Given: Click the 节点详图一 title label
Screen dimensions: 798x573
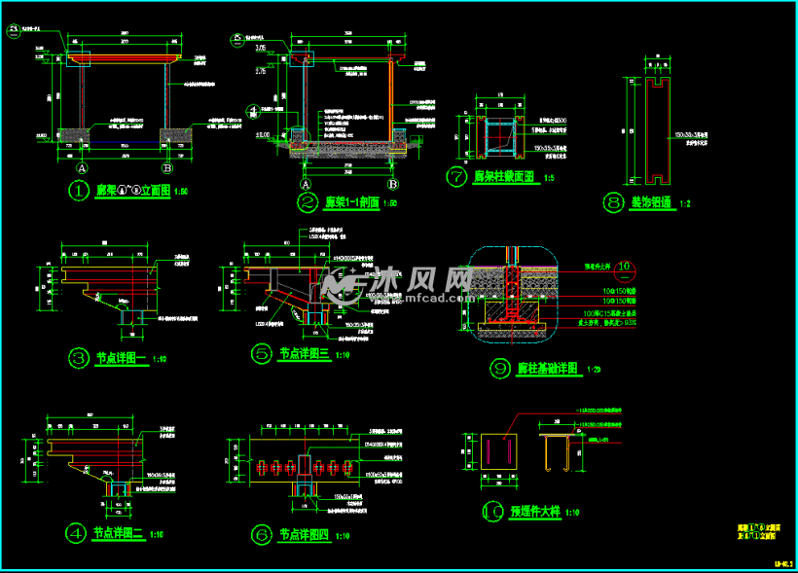Looking at the screenshot, I should [x=121, y=358].
